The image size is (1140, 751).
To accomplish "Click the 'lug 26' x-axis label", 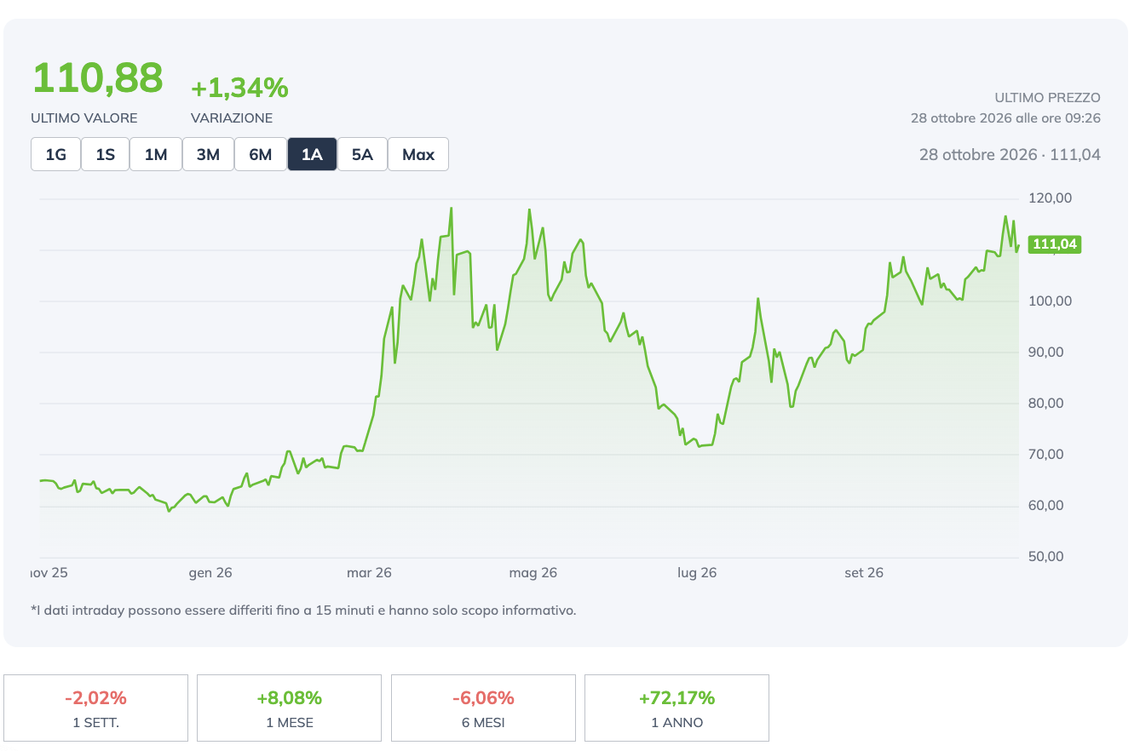I will 697,573.
